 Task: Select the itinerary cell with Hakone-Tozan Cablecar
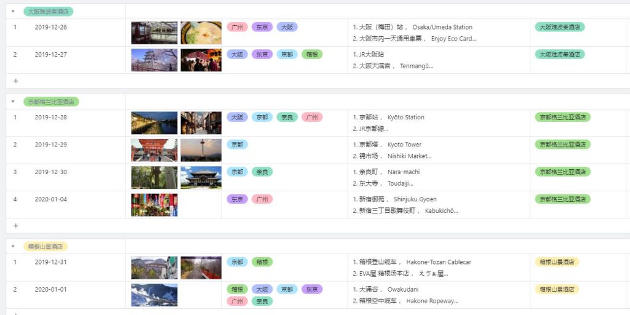[438, 268]
